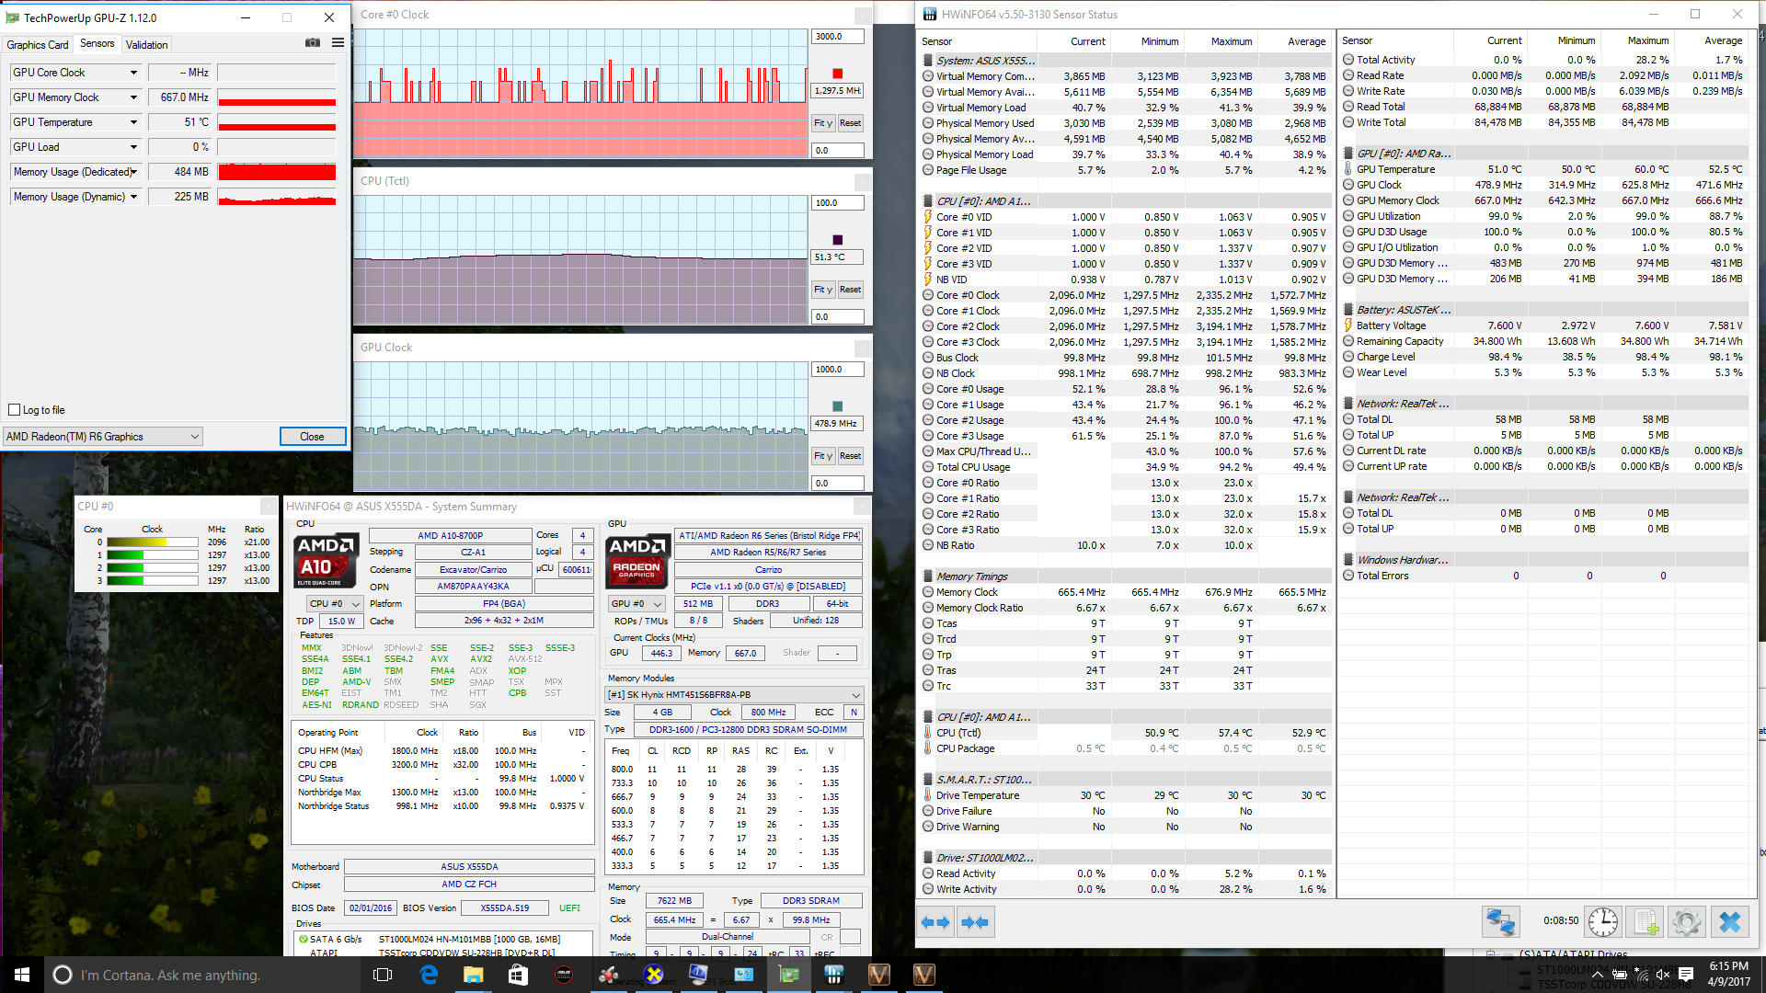Open the GPU Core Clock sensor dropdown

point(133,73)
